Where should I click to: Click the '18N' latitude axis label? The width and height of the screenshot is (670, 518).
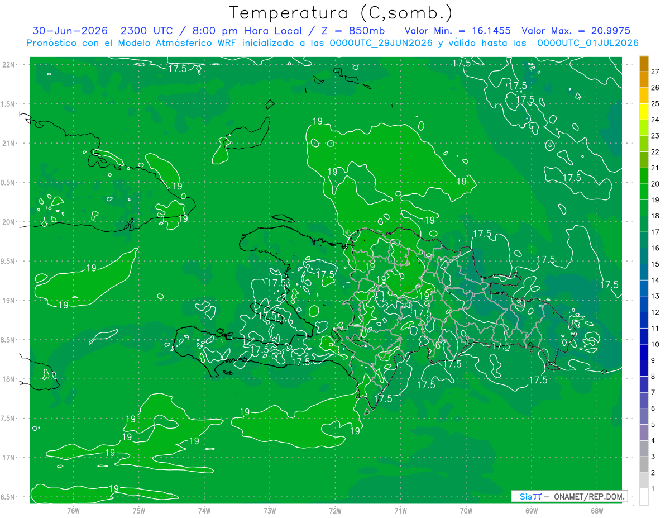pyautogui.click(x=8, y=379)
